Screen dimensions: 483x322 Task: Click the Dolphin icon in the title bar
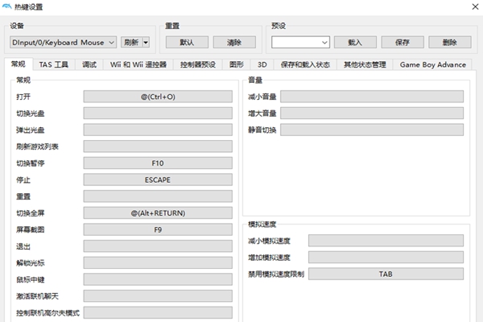6,6
